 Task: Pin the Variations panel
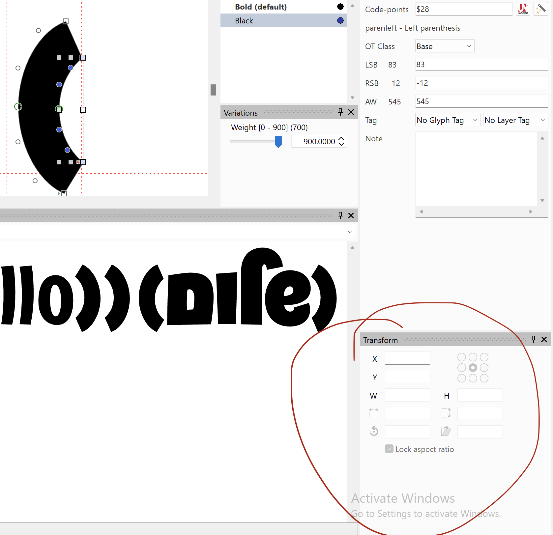[x=340, y=112]
